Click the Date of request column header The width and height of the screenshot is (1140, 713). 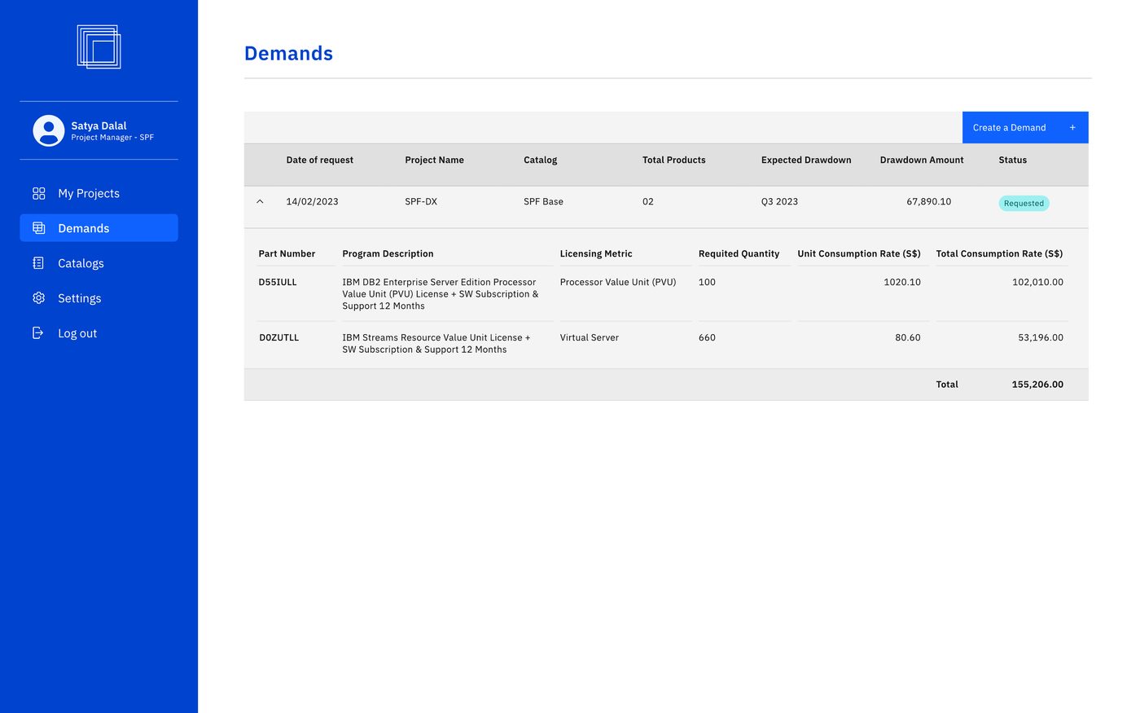[x=319, y=161]
